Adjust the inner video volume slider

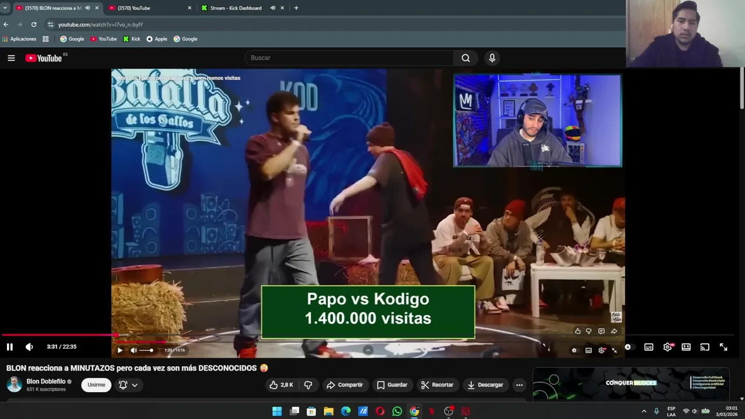pyautogui.click(x=147, y=350)
